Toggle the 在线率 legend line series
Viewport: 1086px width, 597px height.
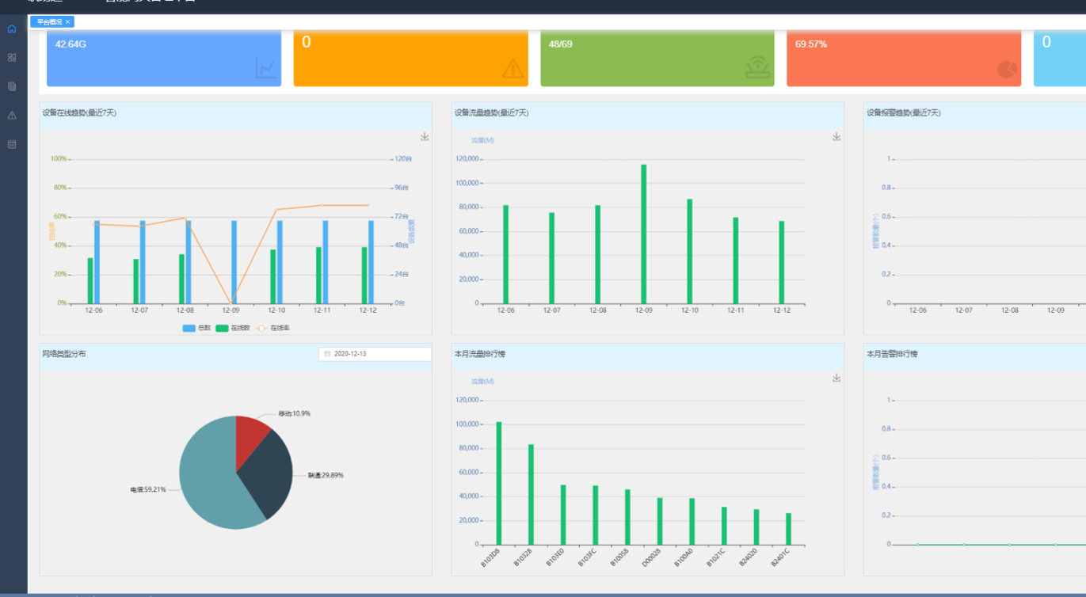click(273, 328)
